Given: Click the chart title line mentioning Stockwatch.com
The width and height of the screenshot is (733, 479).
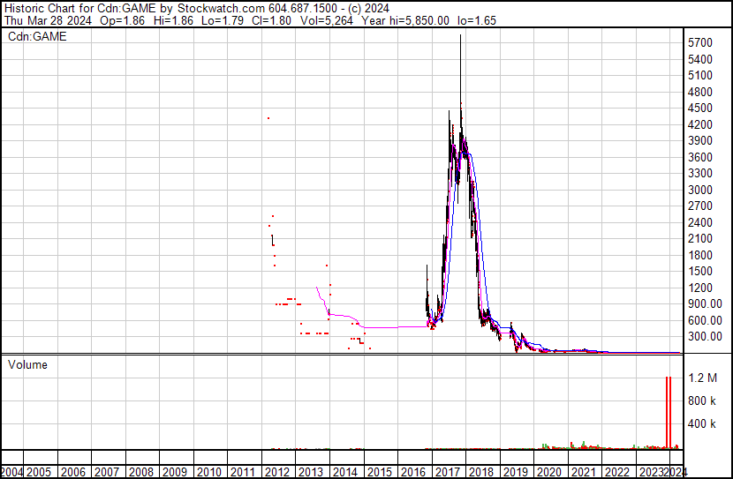Looking at the screenshot, I should pos(197,9).
